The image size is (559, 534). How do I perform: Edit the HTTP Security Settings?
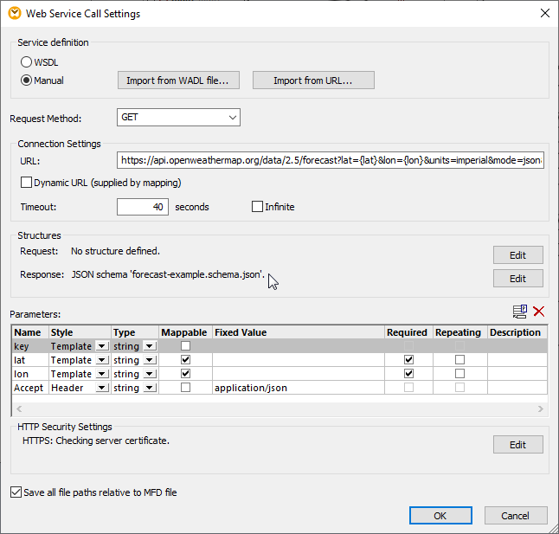[x=517, y=444]
